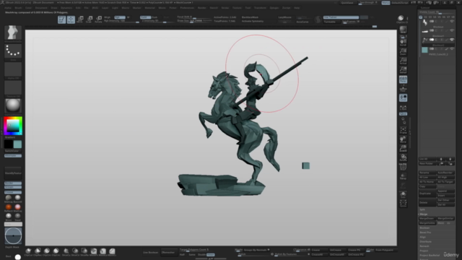Toggle visibility eye of PM3D_Cube3D subtool

pyautogui.click(x=452, y=48)
